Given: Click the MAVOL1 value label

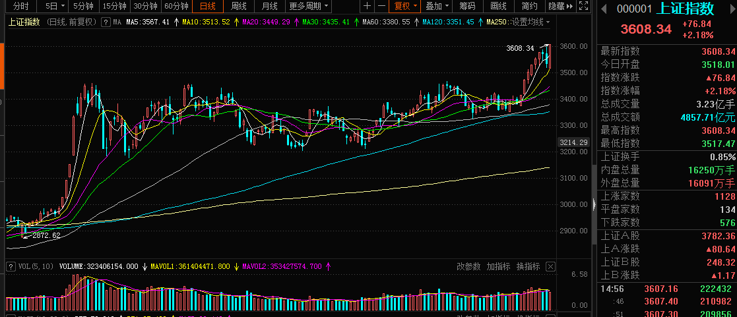Looking at the screenshot, I should [x=191, y=266].
